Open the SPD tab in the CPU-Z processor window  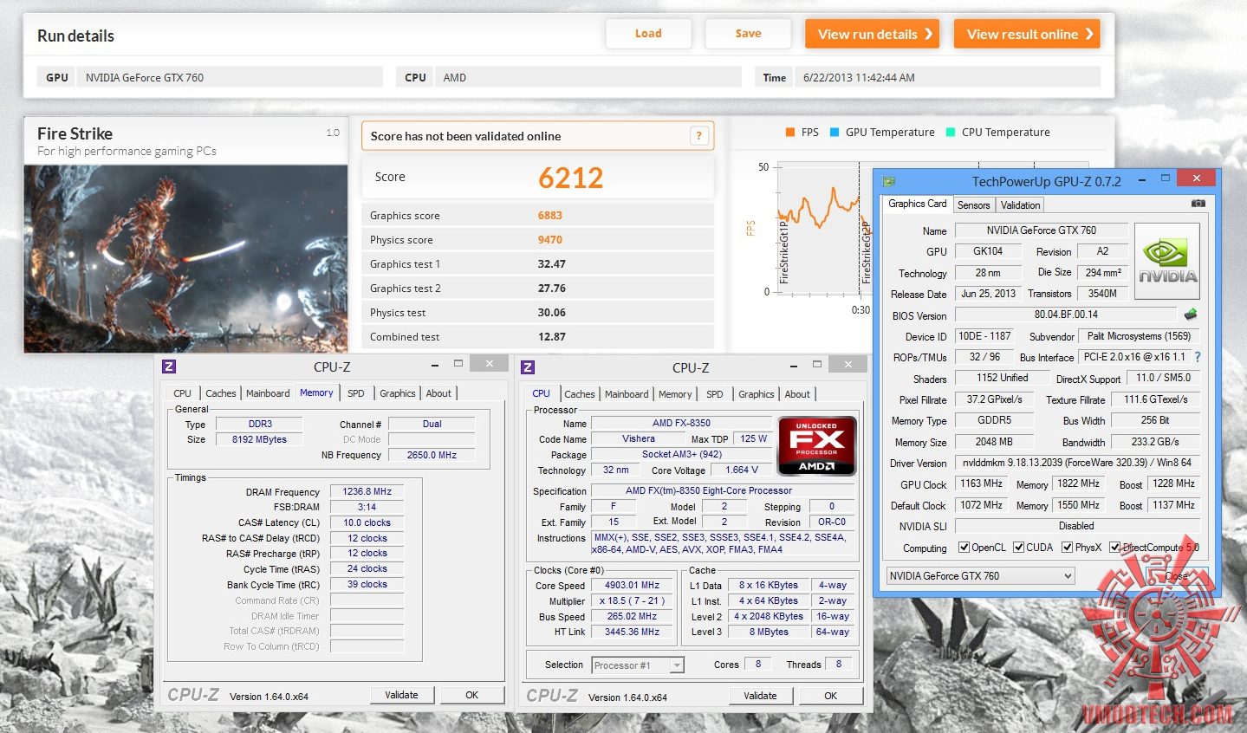(715, 394)
